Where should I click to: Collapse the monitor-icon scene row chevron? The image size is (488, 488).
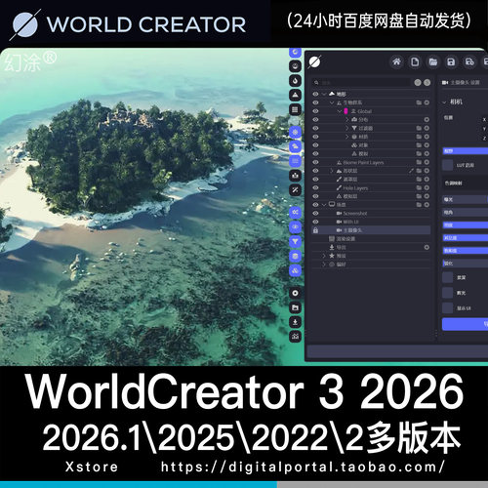coord(324,205)
